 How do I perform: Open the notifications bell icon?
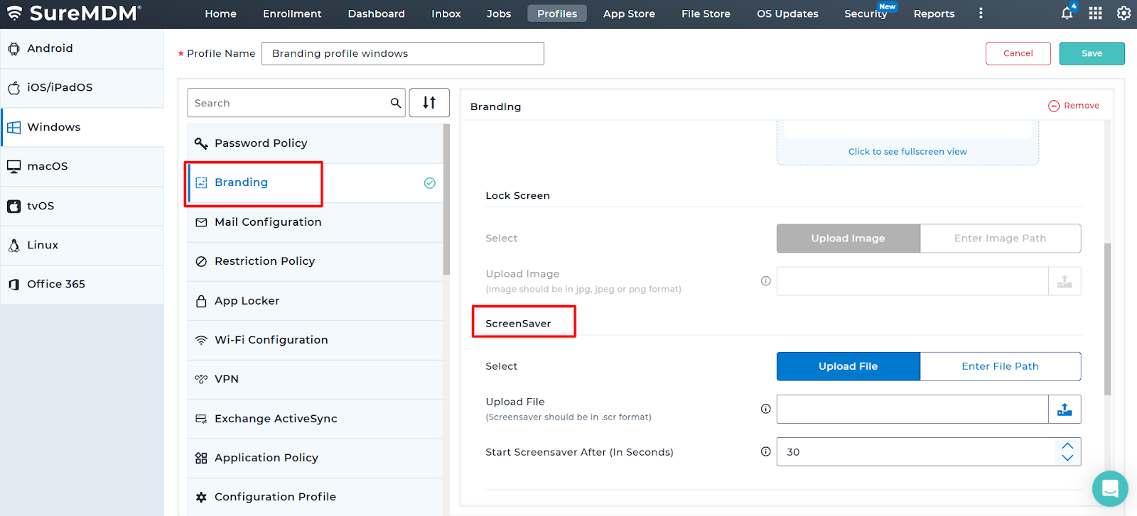1067,13
